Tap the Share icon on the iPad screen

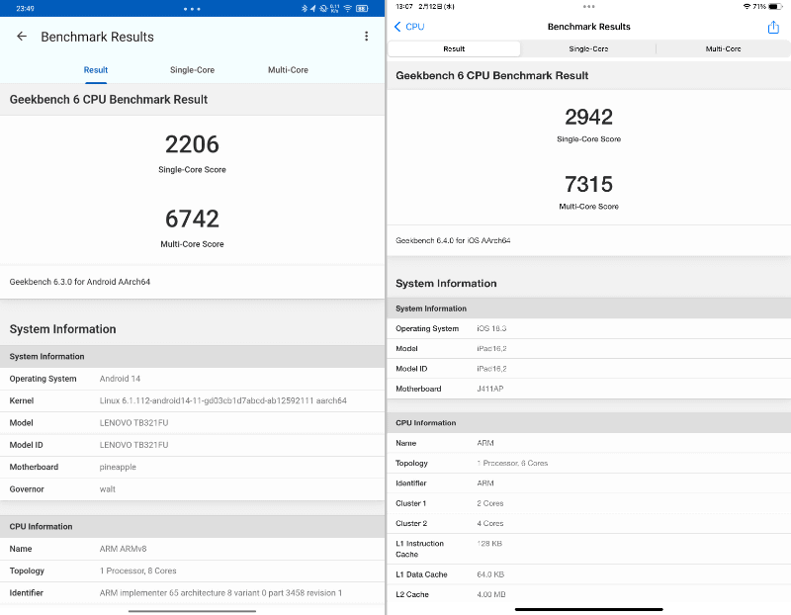[773, 27]
